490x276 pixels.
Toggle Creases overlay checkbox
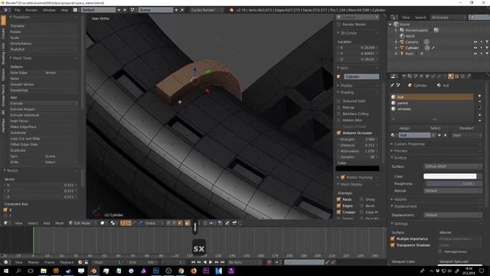[338, 212]
